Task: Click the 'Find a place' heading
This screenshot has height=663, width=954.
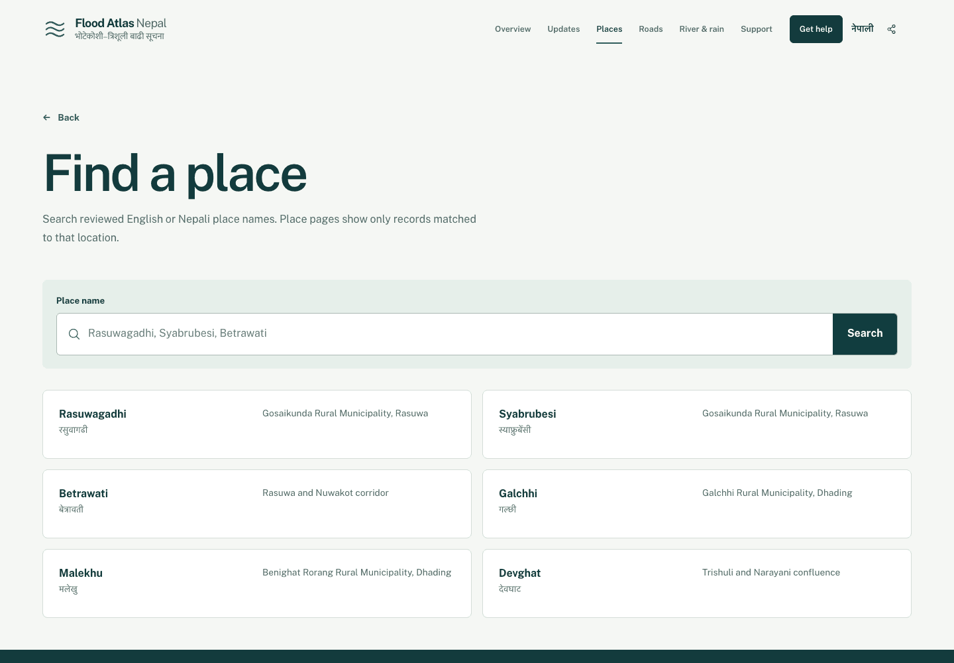Action: pyautogui.click(x=175, y=174)
